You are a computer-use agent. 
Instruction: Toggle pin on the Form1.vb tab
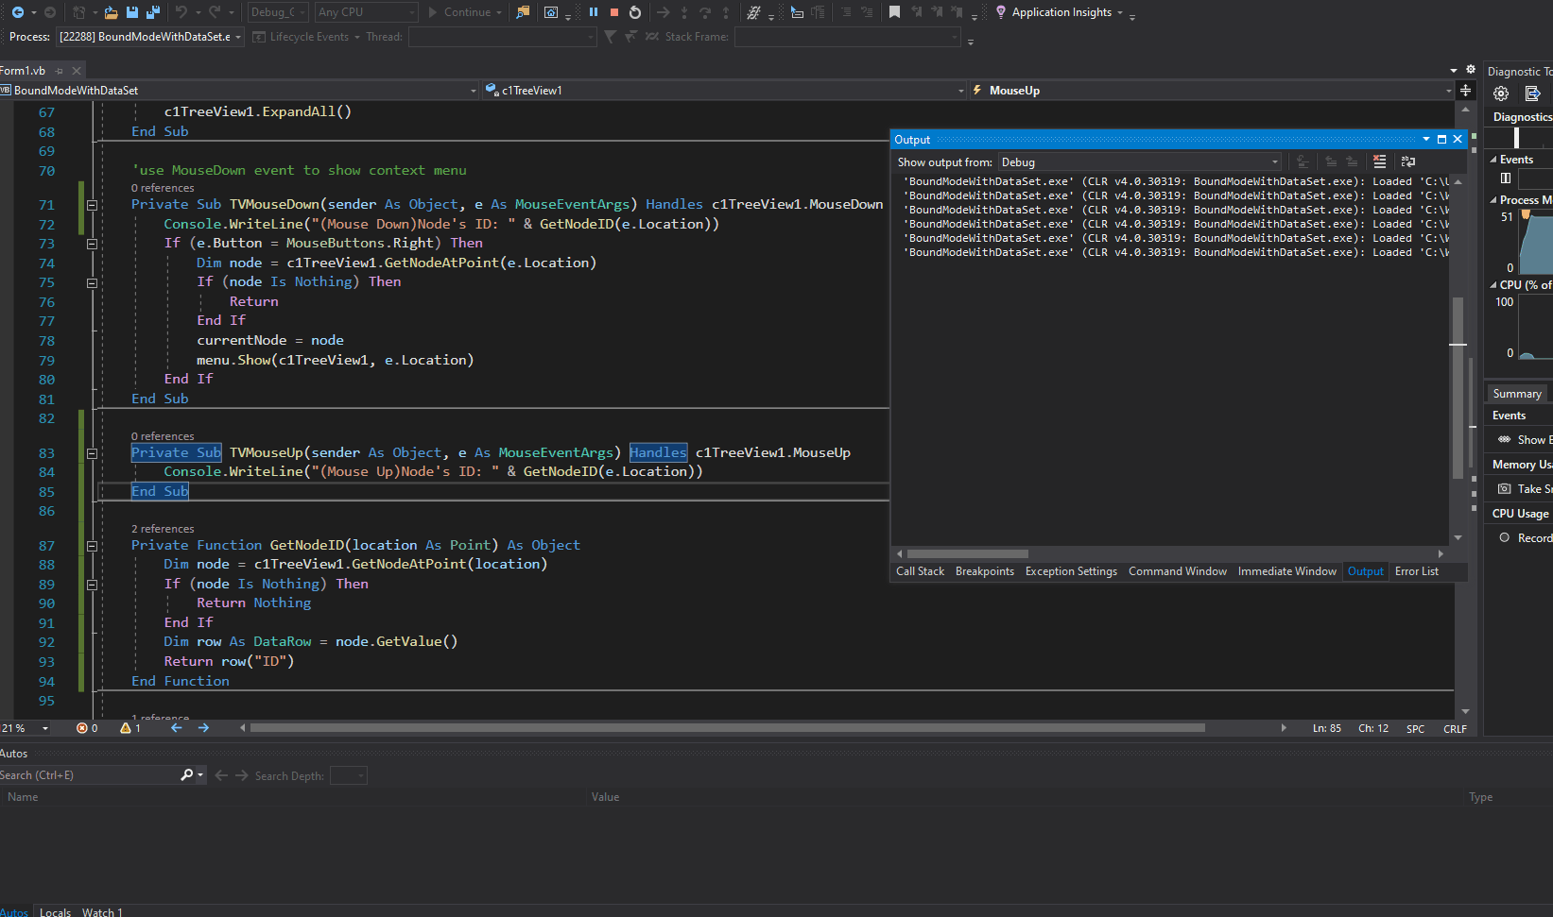(59, 71)
